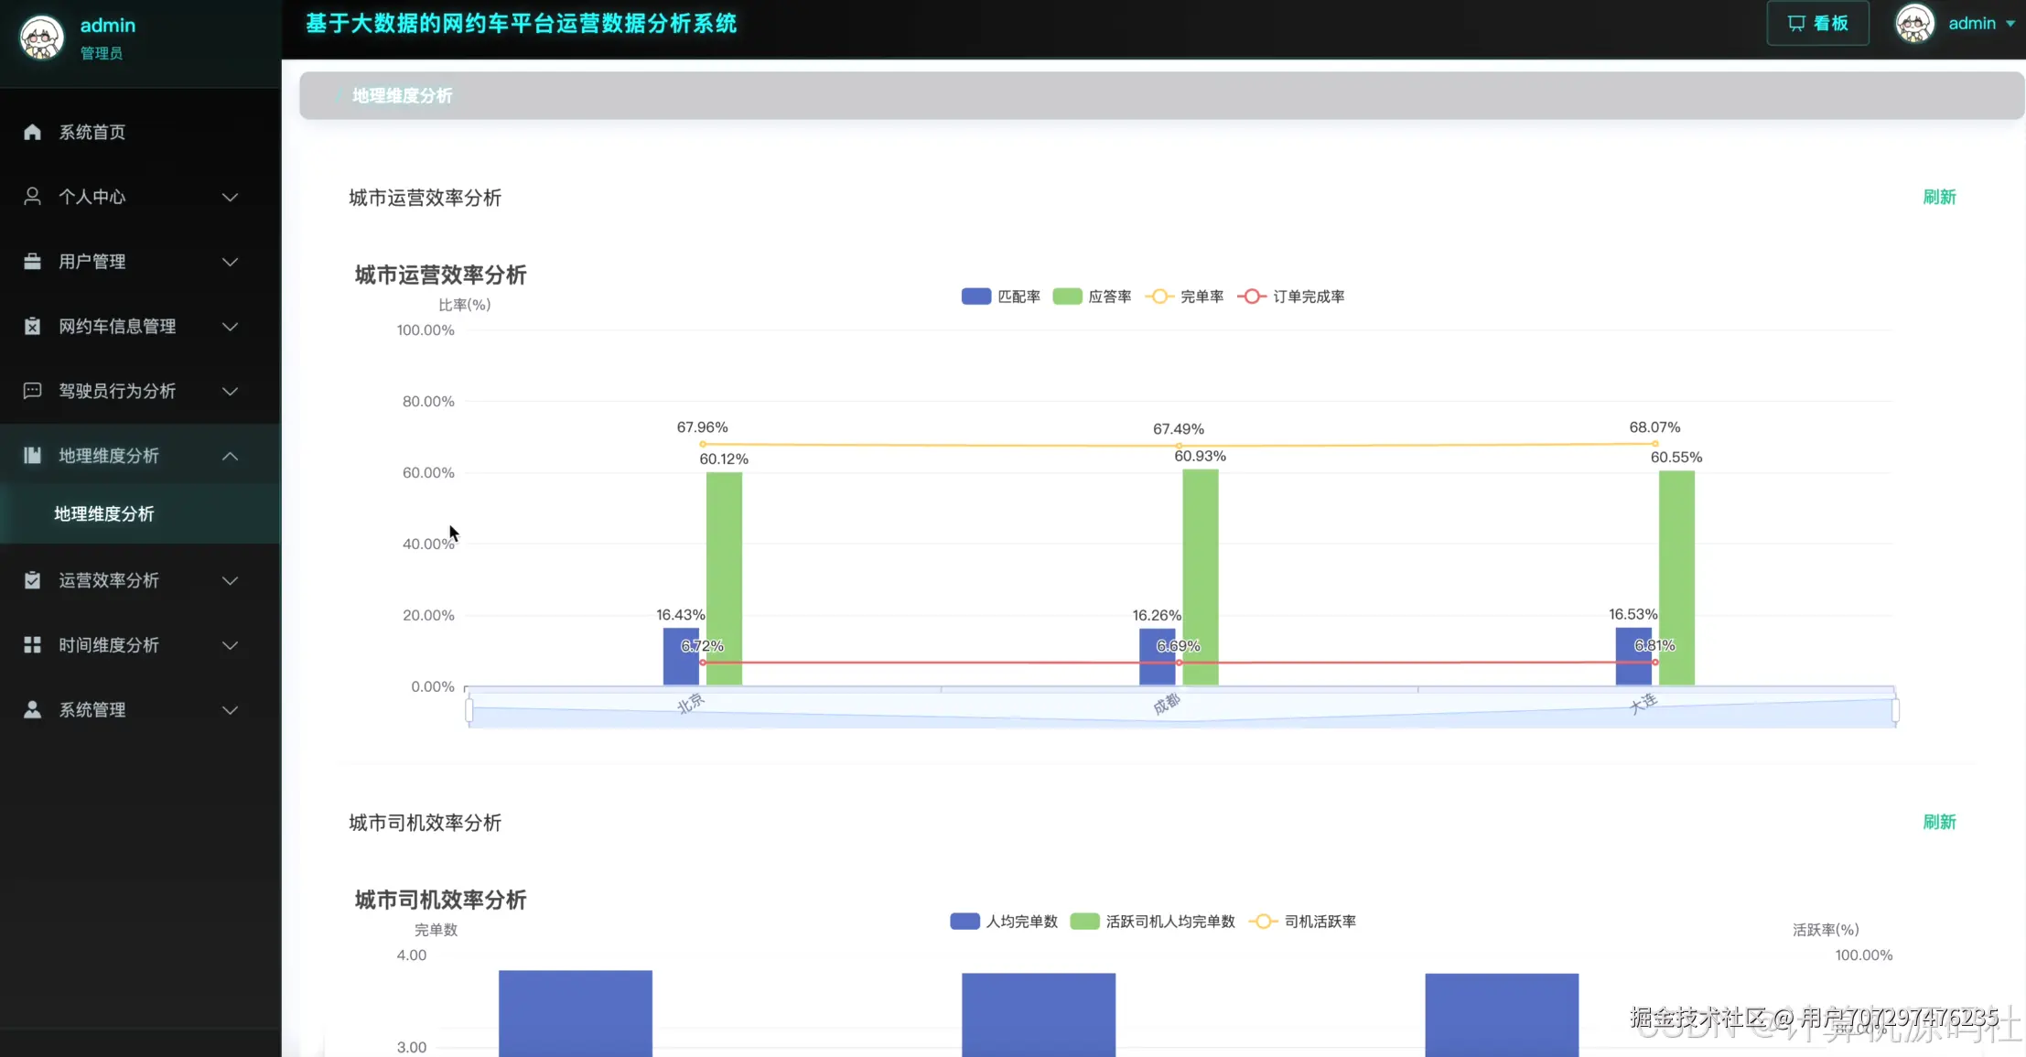Click the home icon beside 系统首页
Image resolution: width=2026 pixels, height=1057 pixels.
[32, 132]
